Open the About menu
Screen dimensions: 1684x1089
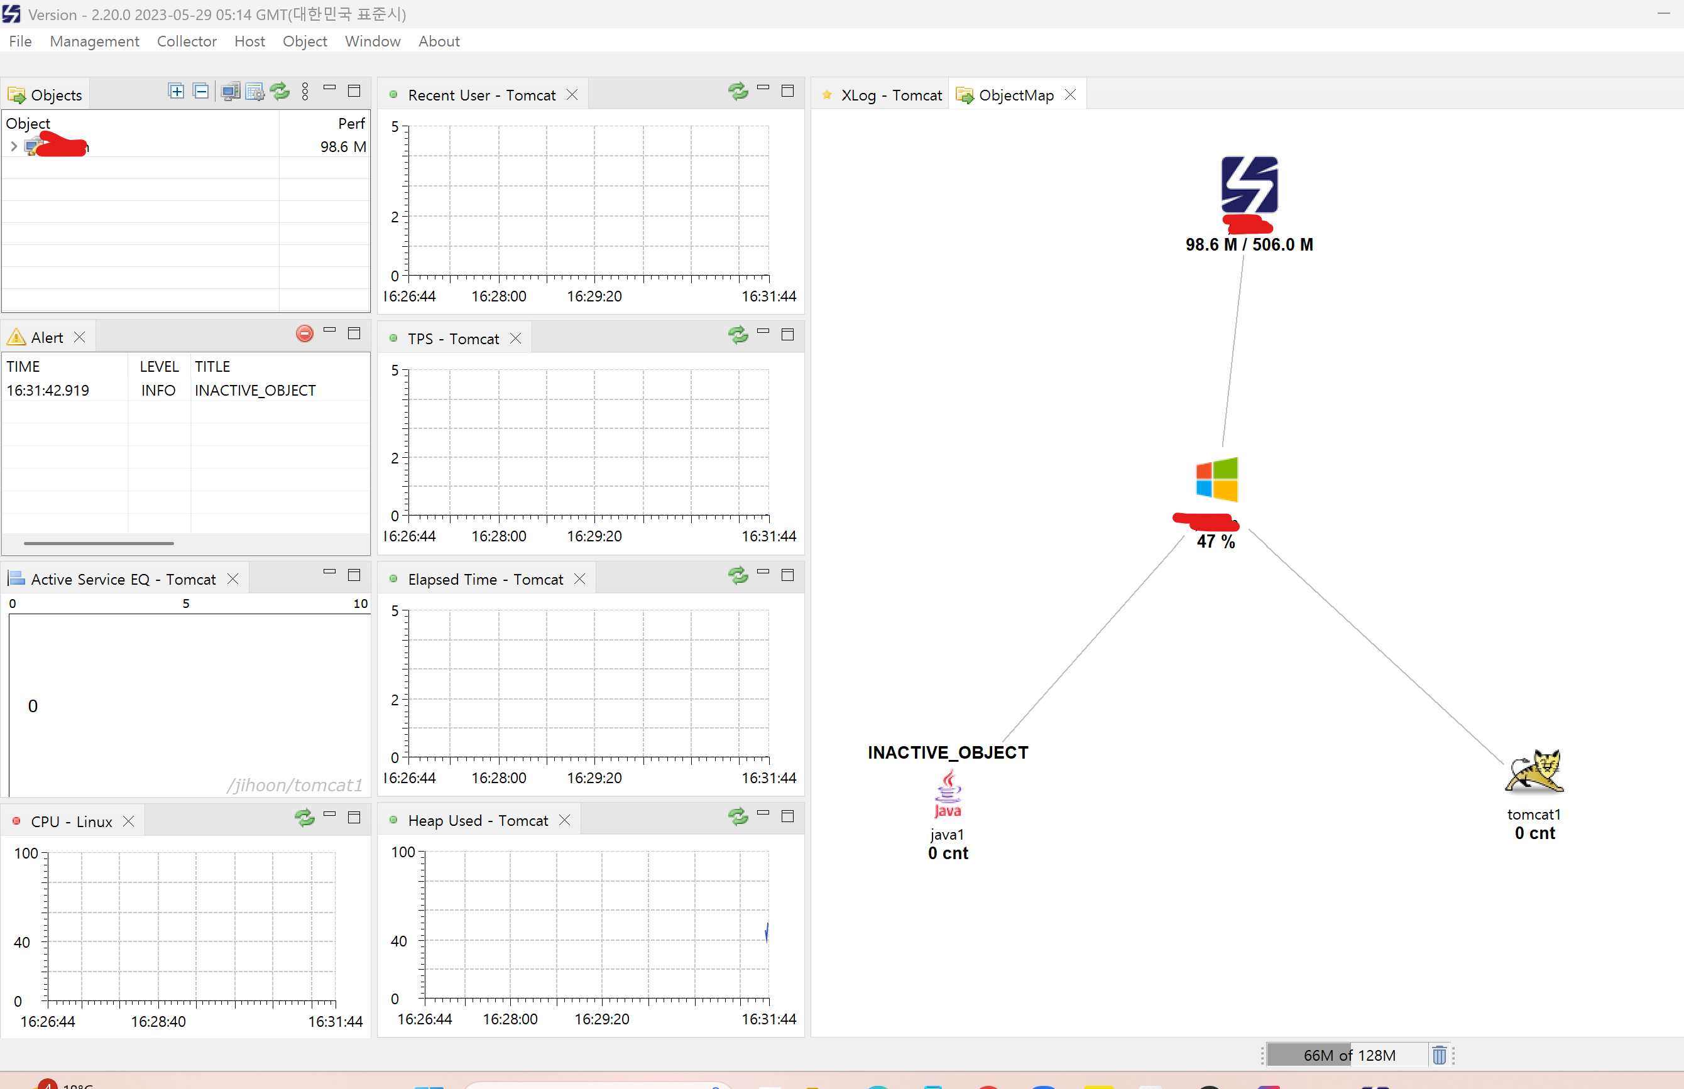(x=439, y=41)
